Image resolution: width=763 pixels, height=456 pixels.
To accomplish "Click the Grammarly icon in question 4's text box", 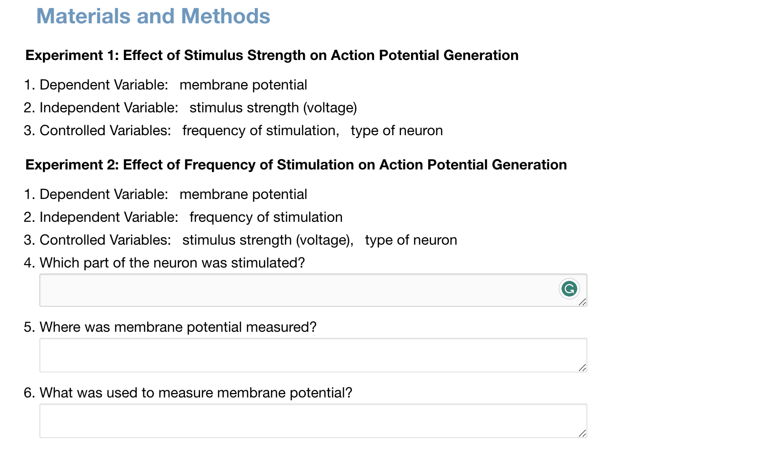I will coord(569,288).
